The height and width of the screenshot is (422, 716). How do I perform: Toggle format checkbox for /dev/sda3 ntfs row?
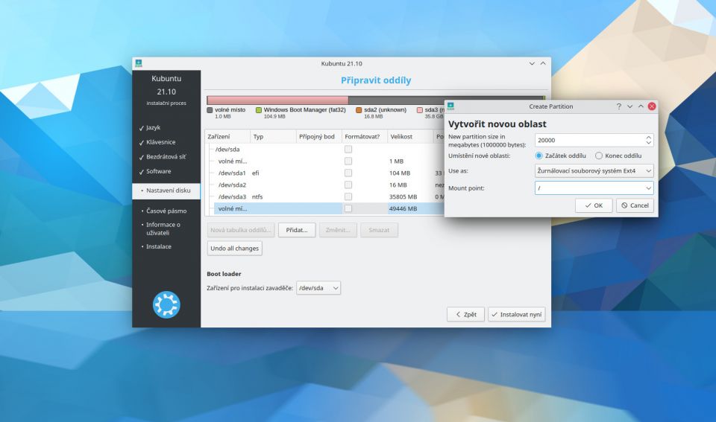348,196
